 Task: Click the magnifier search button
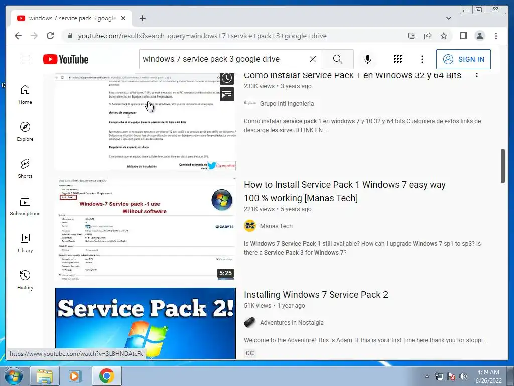coord(338,59)
